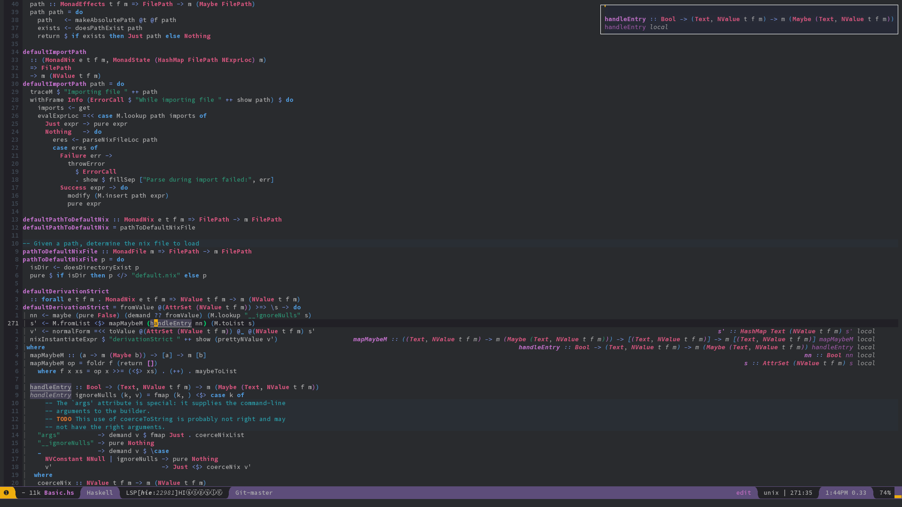Click the TODO keyword in the comment

pos(64,419)
